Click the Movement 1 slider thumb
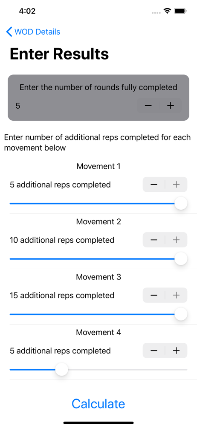 (x=181, y=203)
